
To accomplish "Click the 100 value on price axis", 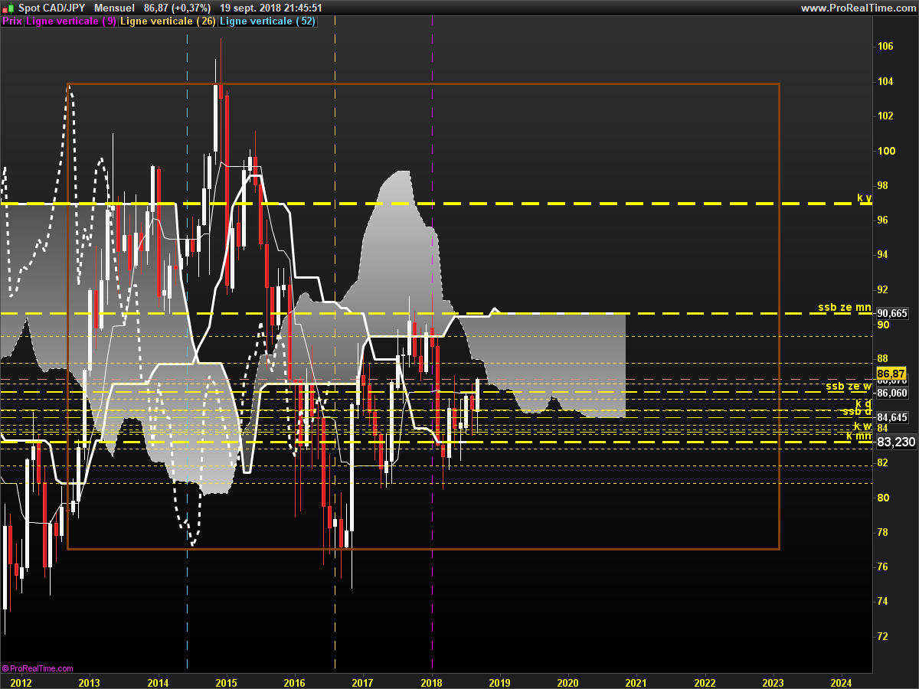I will (885, 151).
